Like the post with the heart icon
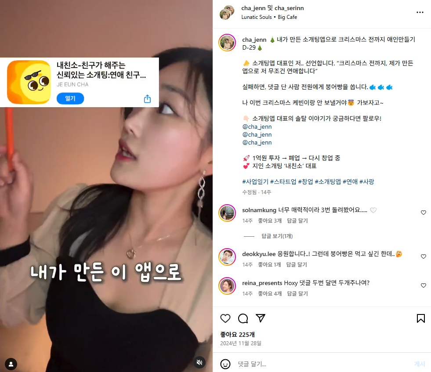Viewport: 431px width, 372px height. coord(225,318)
